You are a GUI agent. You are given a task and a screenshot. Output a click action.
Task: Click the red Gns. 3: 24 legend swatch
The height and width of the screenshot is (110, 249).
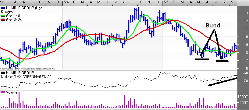tap(3, 20)
